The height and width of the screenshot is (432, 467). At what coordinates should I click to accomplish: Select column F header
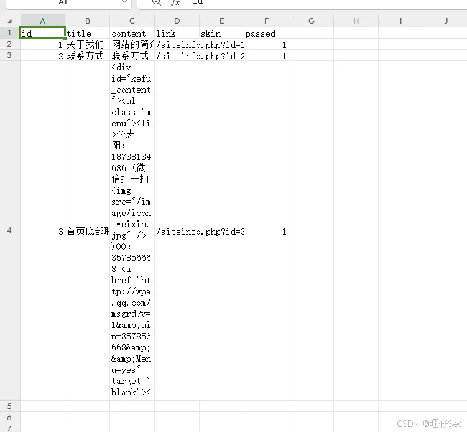pos(266,21)
